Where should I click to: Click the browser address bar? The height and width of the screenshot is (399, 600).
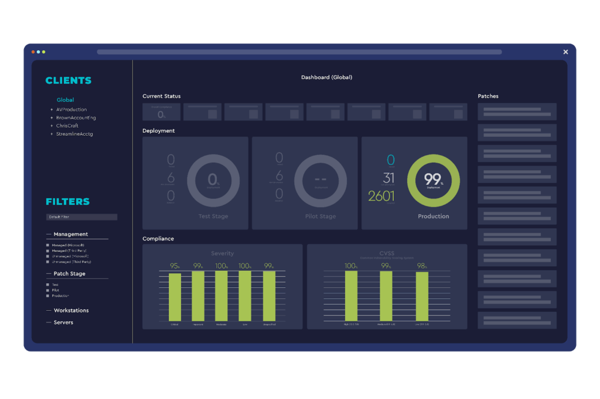click(x=299, y=52)
